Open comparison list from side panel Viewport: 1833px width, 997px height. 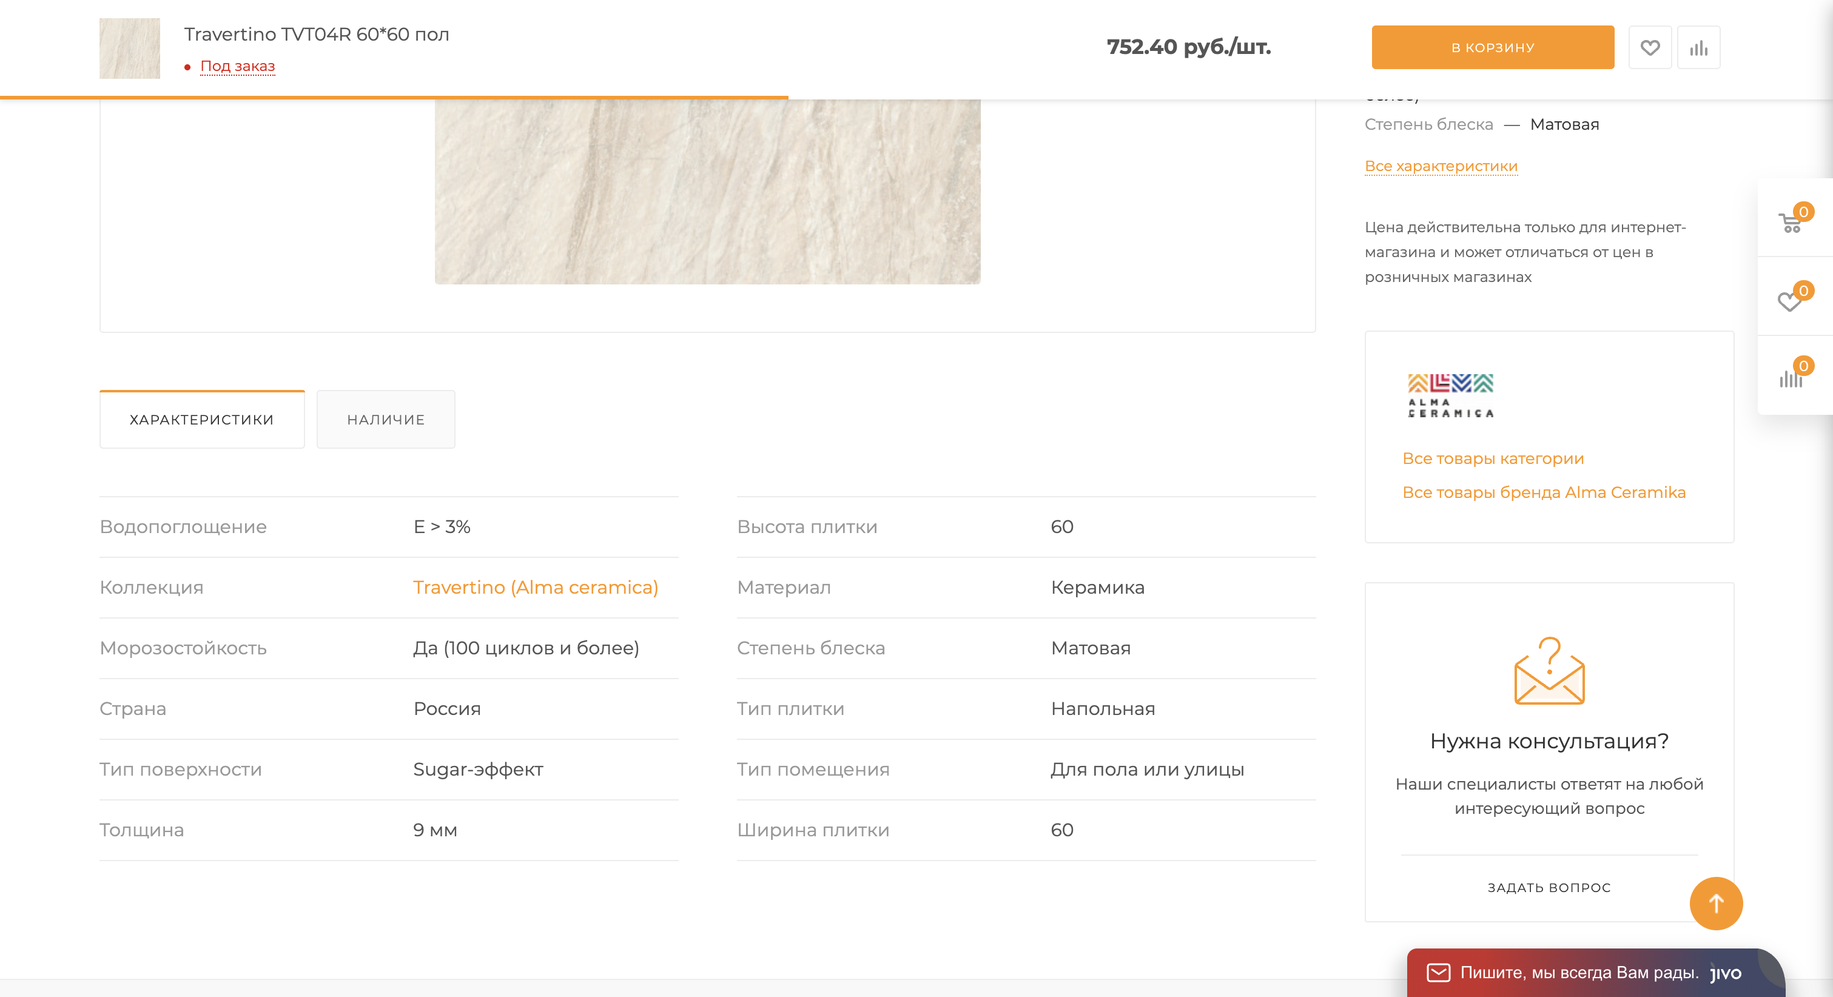click(x=1791, y=377)
